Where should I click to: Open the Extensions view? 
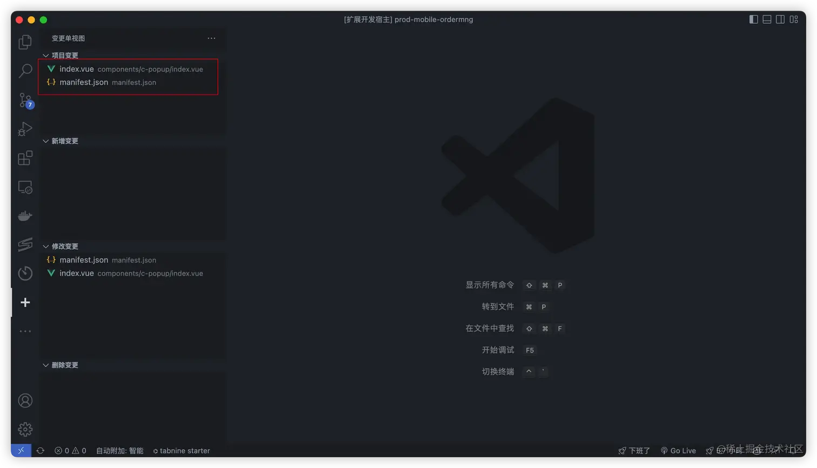tap(25, 158)
